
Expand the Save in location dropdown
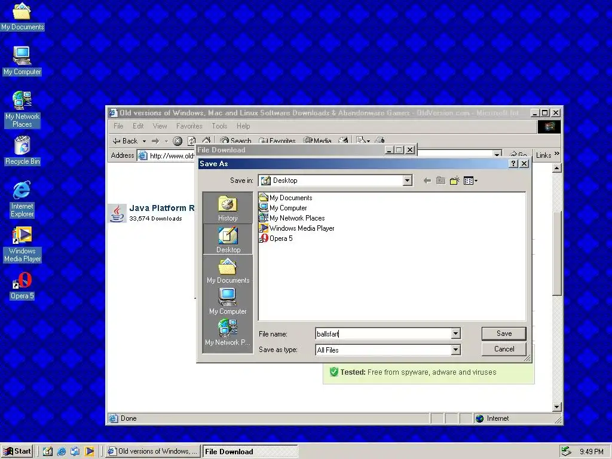(x=407, y=180)
